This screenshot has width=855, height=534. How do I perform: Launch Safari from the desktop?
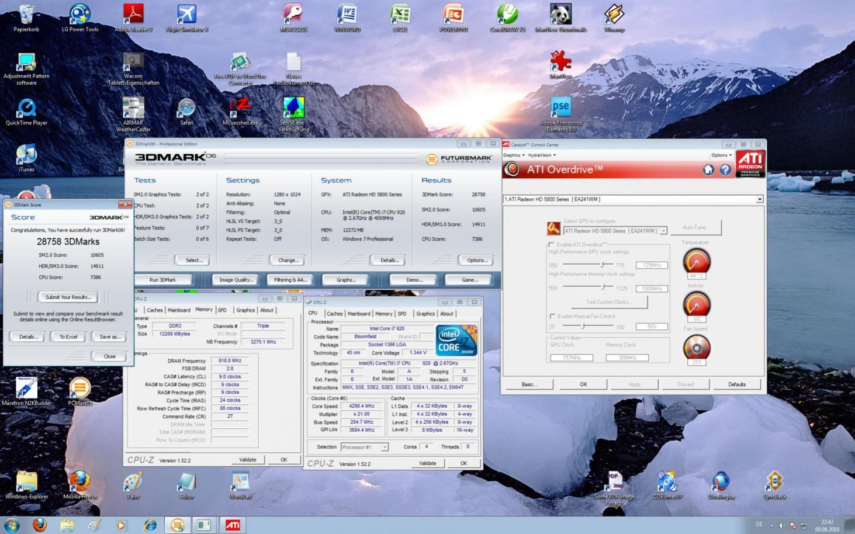click(x=186, y=112)
